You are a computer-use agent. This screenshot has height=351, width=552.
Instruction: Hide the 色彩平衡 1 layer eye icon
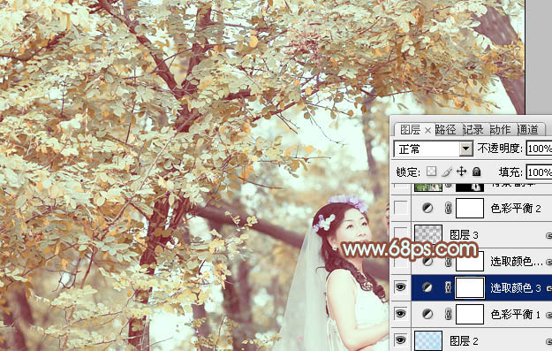tap(401, 314)
